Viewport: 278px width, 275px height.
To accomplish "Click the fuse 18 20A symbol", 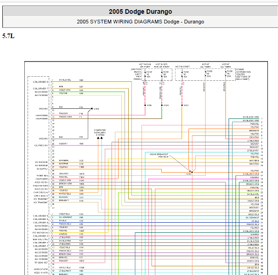I will pyautogui.click(x=226, y=74).
